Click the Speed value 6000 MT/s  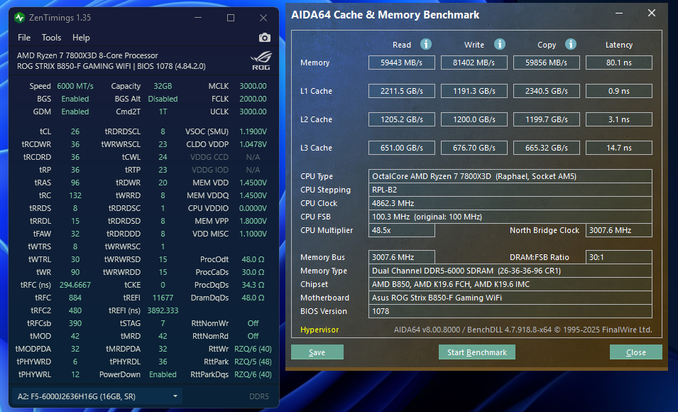click(75, 86)
